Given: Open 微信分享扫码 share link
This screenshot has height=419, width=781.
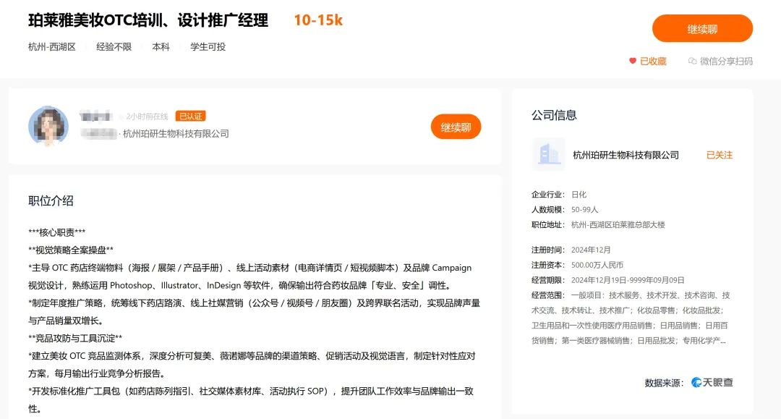Looking at the screenshot, I should tap(726, 62).
